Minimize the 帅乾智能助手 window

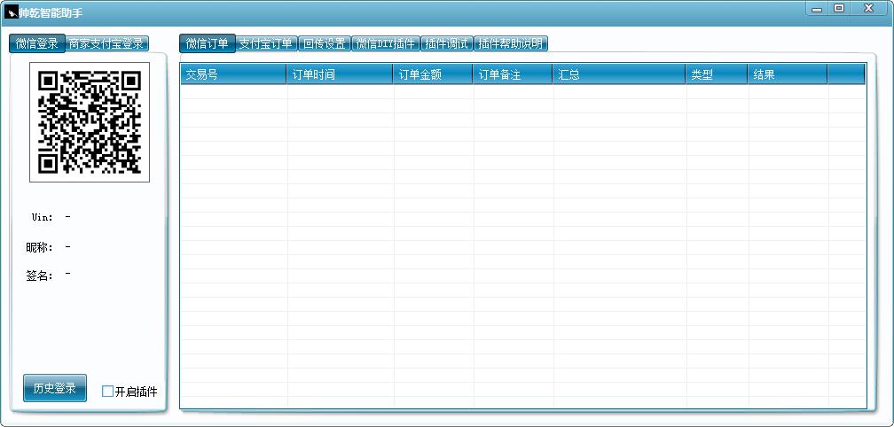coord(817,9)
